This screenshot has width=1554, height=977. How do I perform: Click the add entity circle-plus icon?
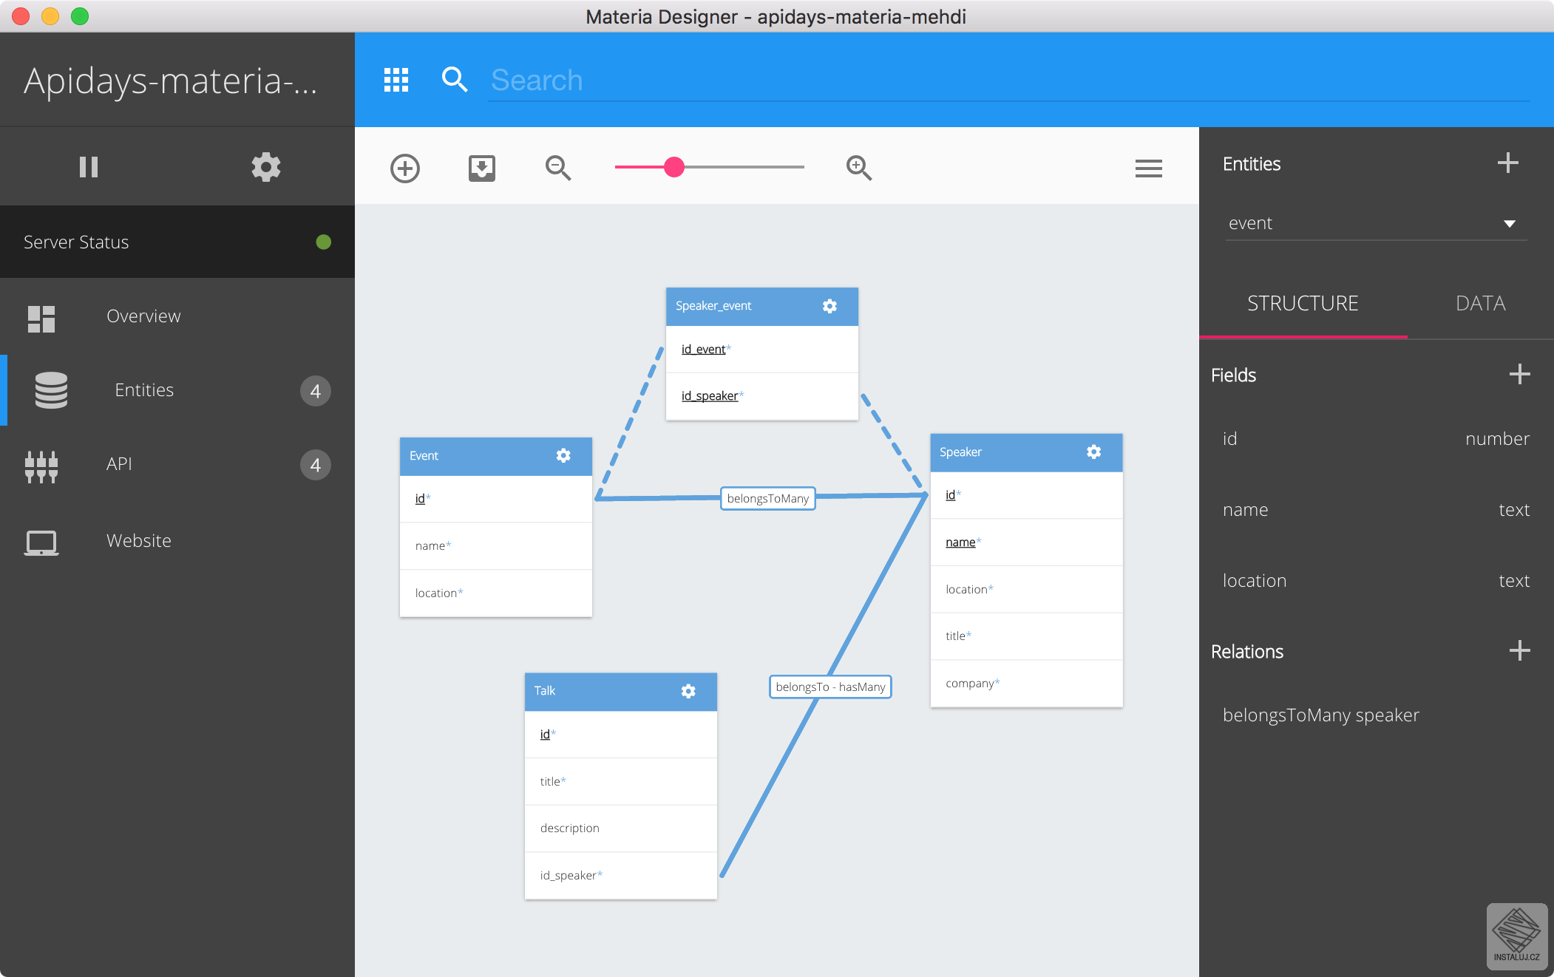pyautogui.click(x=405, y=168)
